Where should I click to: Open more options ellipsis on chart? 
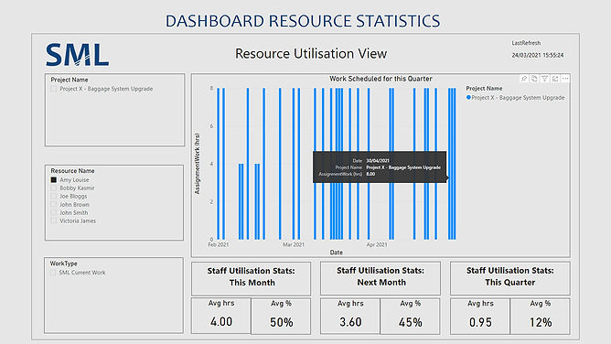pyautogui.click(x=565, y=79)
